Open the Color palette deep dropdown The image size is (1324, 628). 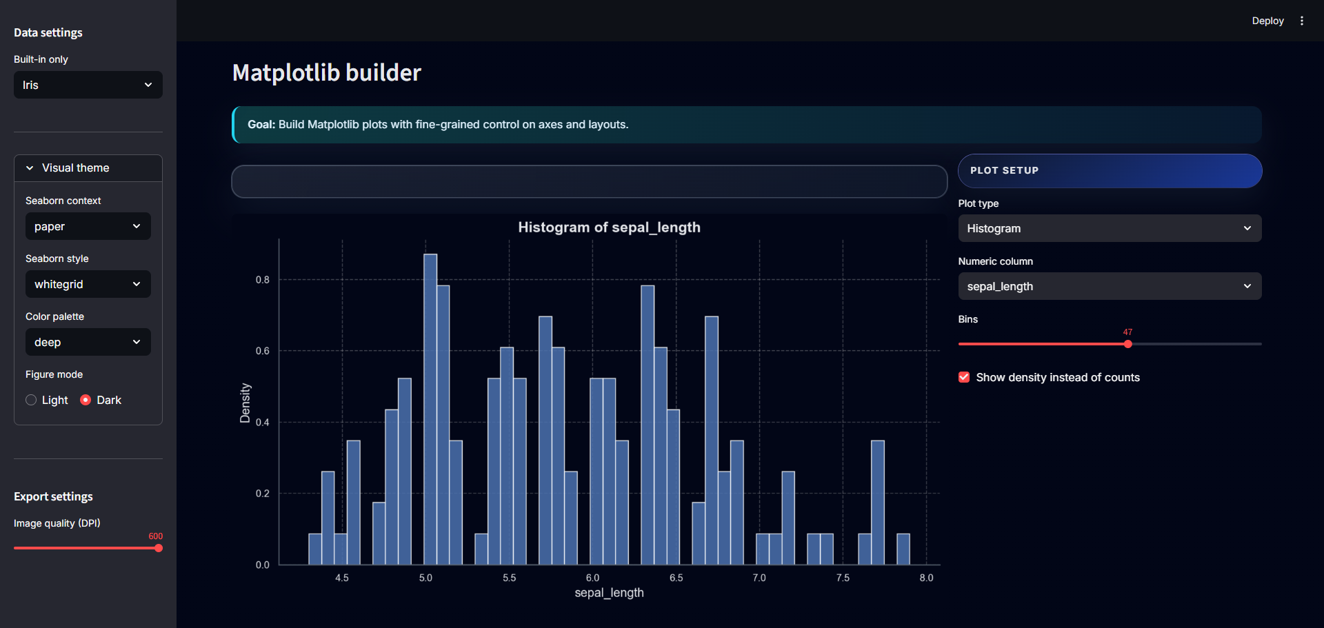[x=88, y=342]
